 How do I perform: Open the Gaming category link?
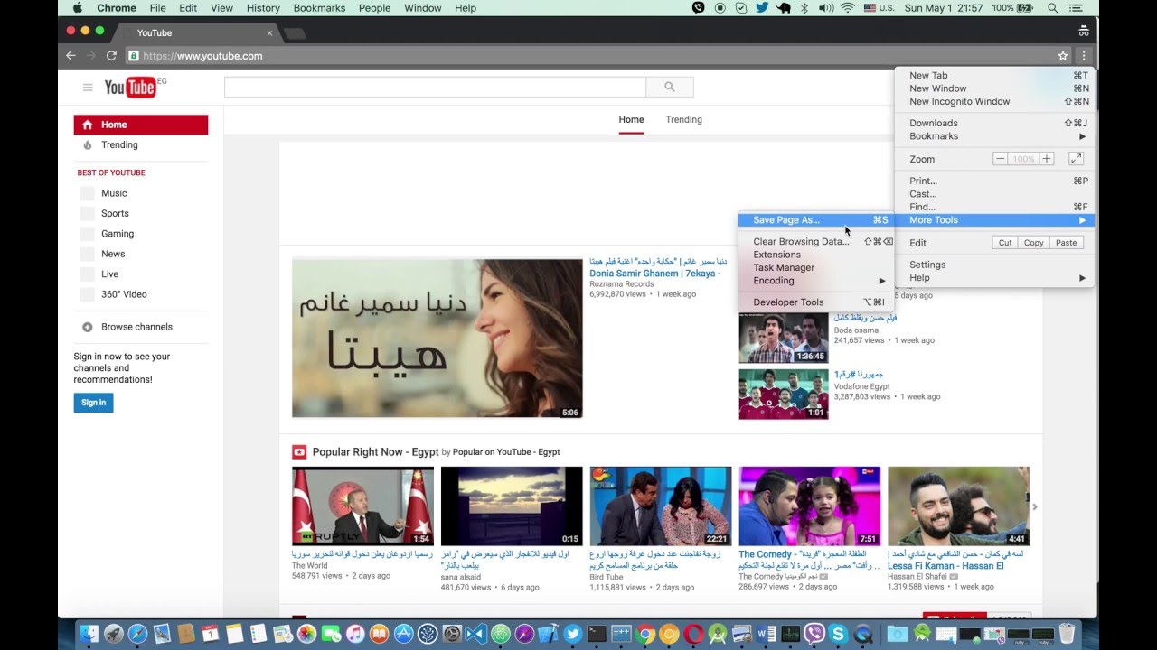tap(118, 234)
